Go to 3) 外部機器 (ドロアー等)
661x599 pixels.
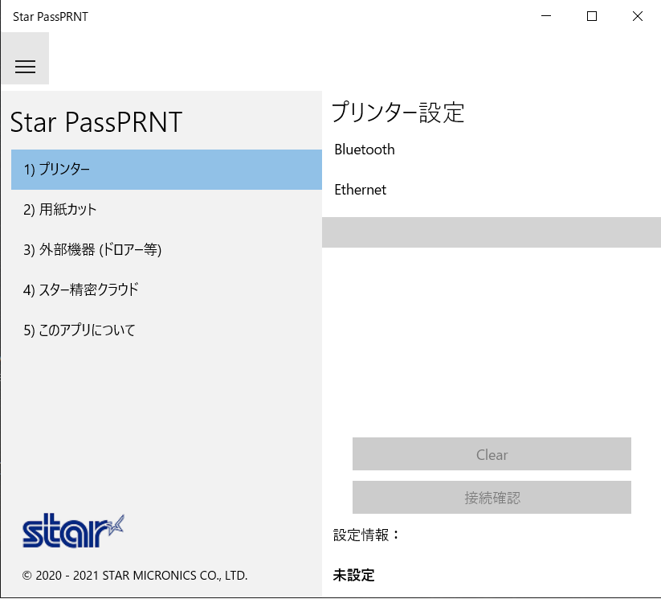pos(166,250)
